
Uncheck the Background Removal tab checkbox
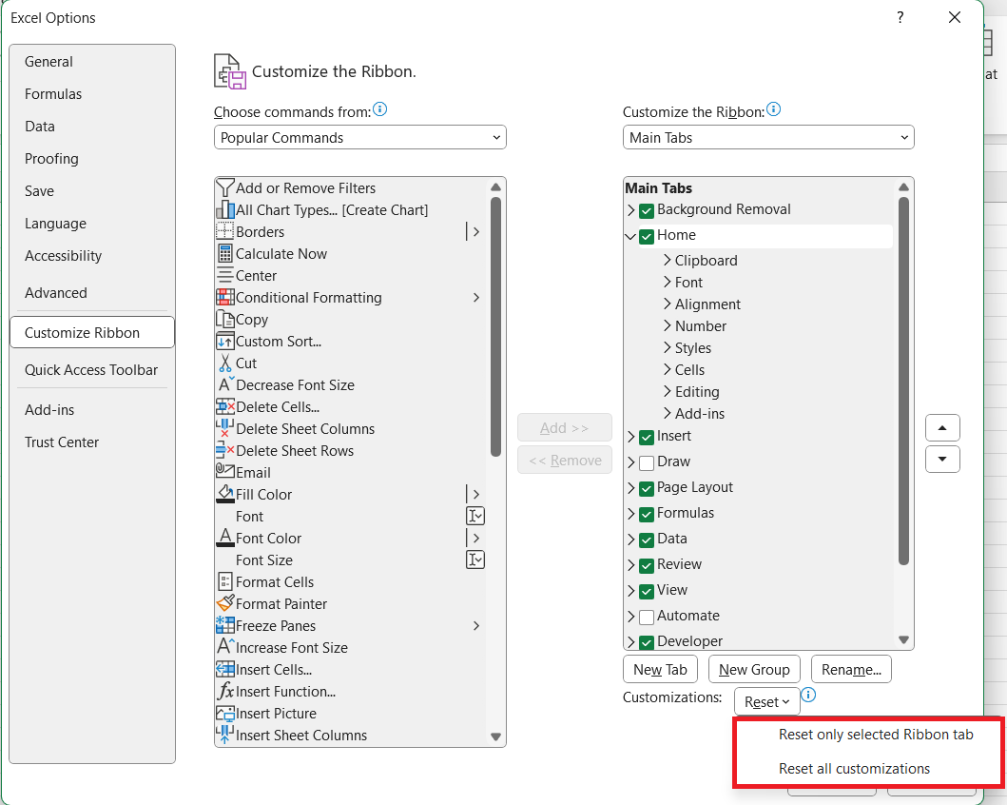pyautogui.click(x=647, y=210)
